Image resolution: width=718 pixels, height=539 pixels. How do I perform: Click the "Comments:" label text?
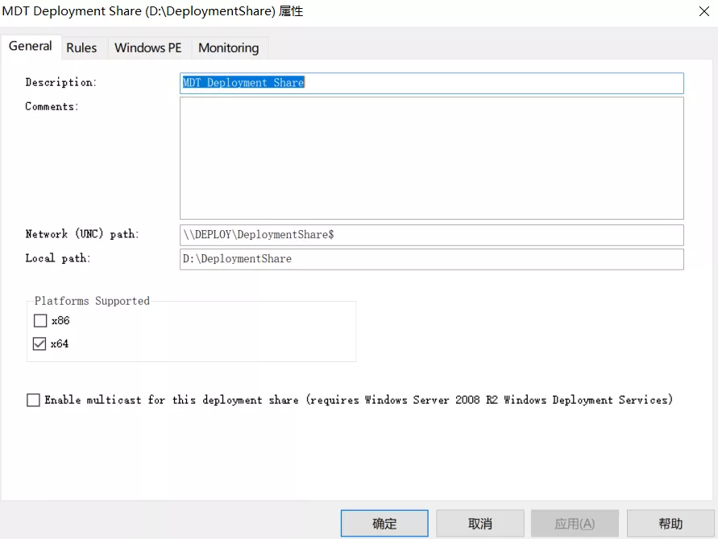pyautogui.click(x=52, y=106)
